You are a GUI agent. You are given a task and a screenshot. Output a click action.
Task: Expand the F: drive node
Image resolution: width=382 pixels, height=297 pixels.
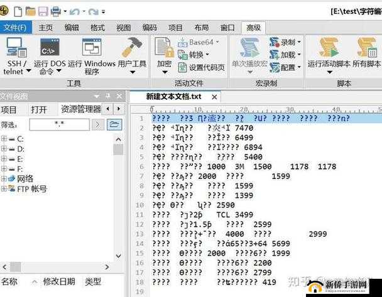[x=4, y=168]
